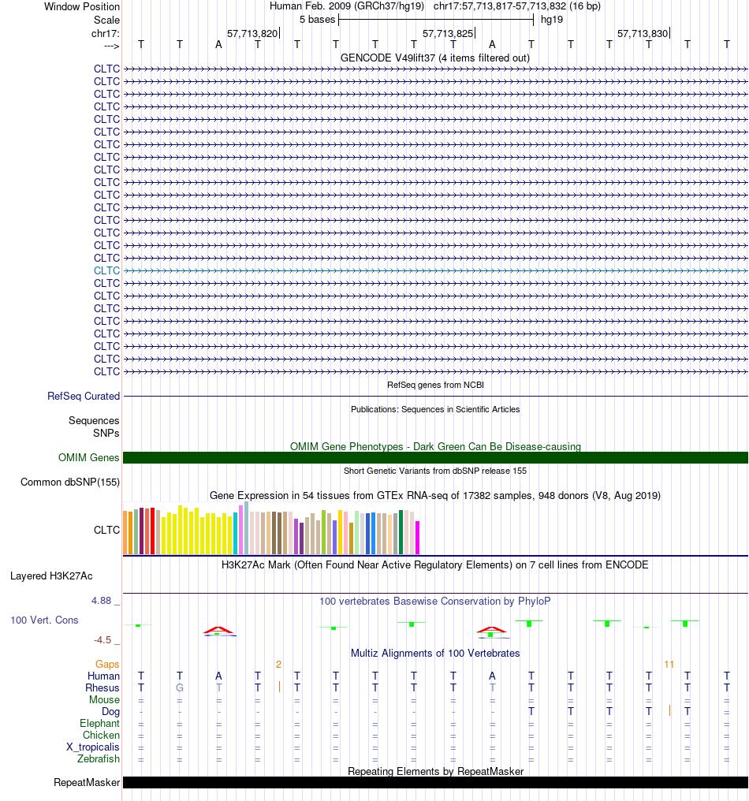Click the orange Gaps label
749x801 pixels.
click(x=107, y=664)
